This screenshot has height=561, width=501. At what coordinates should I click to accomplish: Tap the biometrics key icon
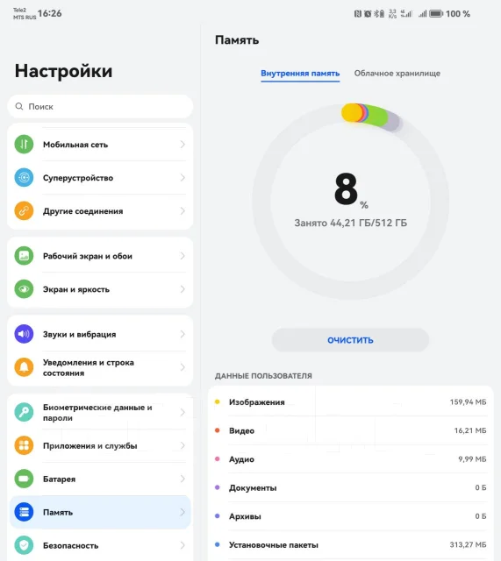(24, 412)
